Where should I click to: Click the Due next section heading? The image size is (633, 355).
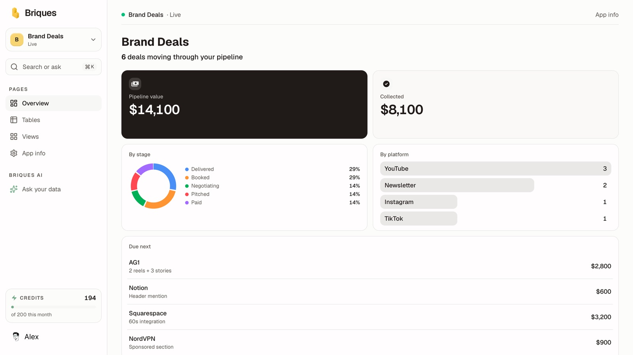[140, 246]
